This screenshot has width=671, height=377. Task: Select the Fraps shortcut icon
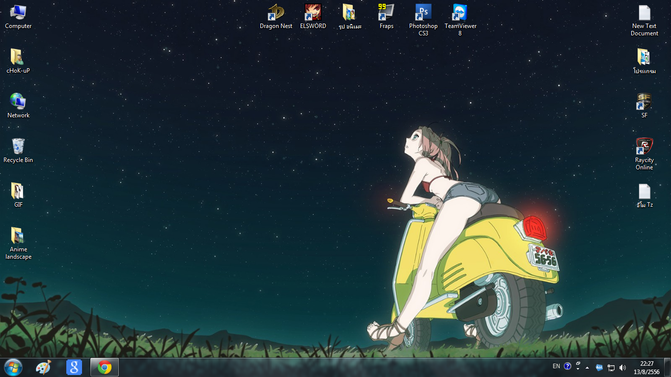tap(387, 17)
